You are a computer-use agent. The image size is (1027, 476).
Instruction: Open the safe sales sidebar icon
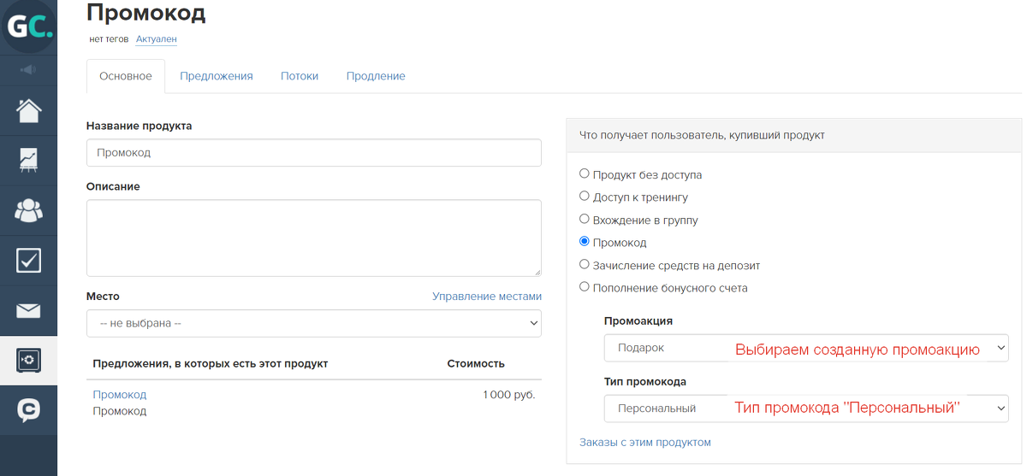(28, 360)
